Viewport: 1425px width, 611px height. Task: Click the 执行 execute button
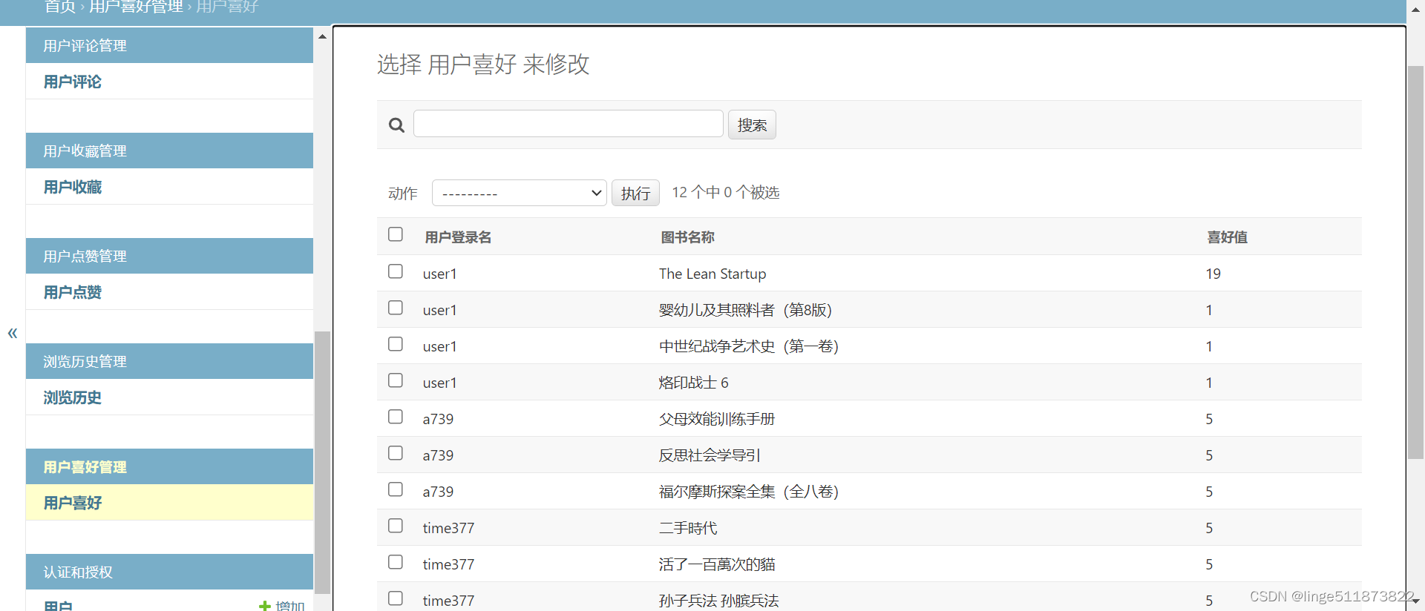pos(635,193)
